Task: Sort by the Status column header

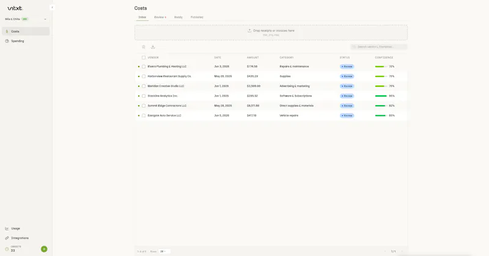Action: coord(345,57)
